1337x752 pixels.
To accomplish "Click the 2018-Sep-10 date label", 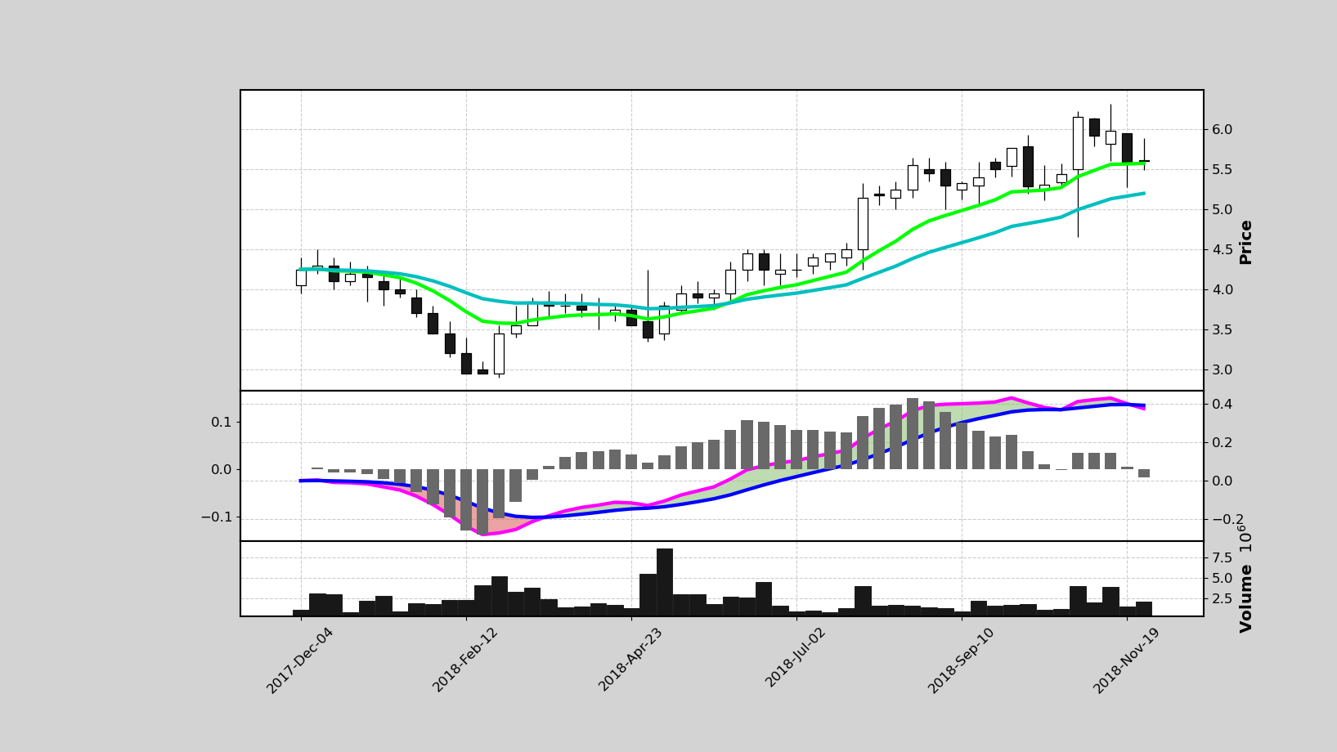I will click(x=961, y=660).
